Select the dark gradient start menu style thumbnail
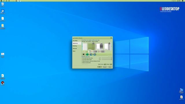Image resolution: width=185 pixels, height=104 pixels. tap(99, 46)
